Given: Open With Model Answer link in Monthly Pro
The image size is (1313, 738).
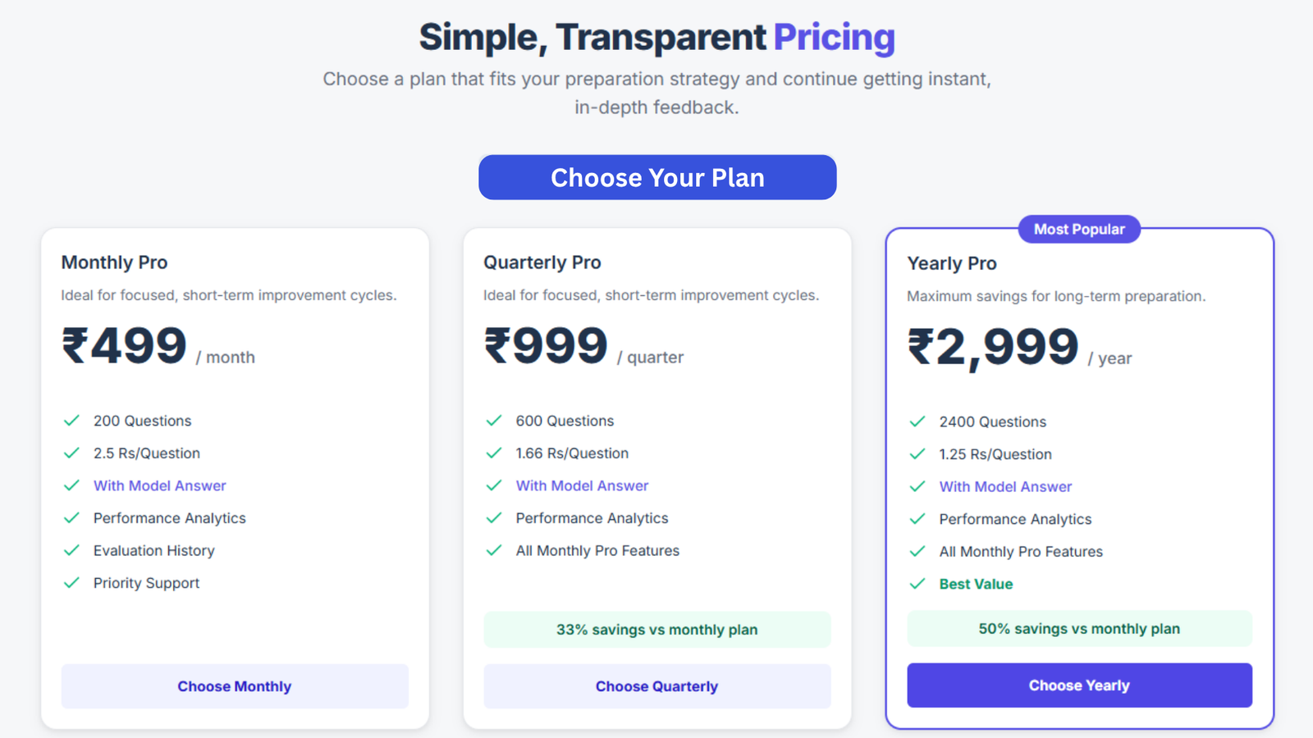Looking at the screenshot, I should pyautogui.click(x=160, y=485).
